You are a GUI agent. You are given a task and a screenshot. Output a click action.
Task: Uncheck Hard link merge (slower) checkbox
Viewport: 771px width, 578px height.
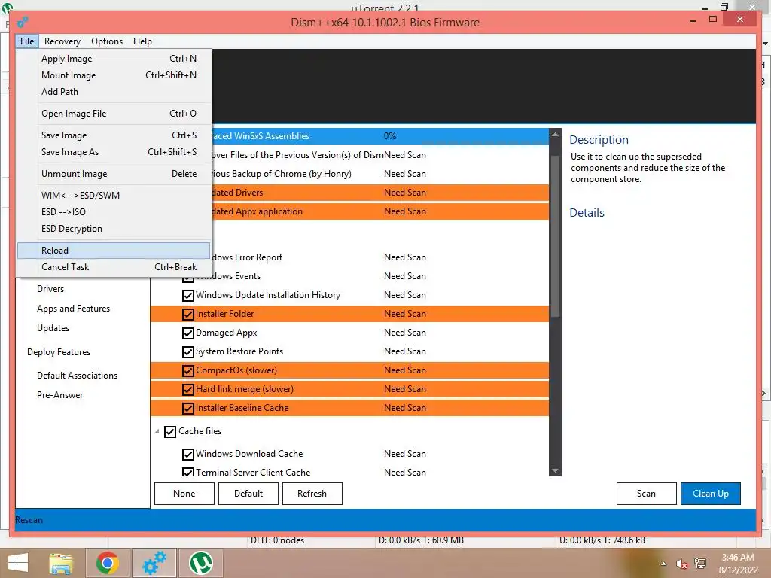(187, 390)
